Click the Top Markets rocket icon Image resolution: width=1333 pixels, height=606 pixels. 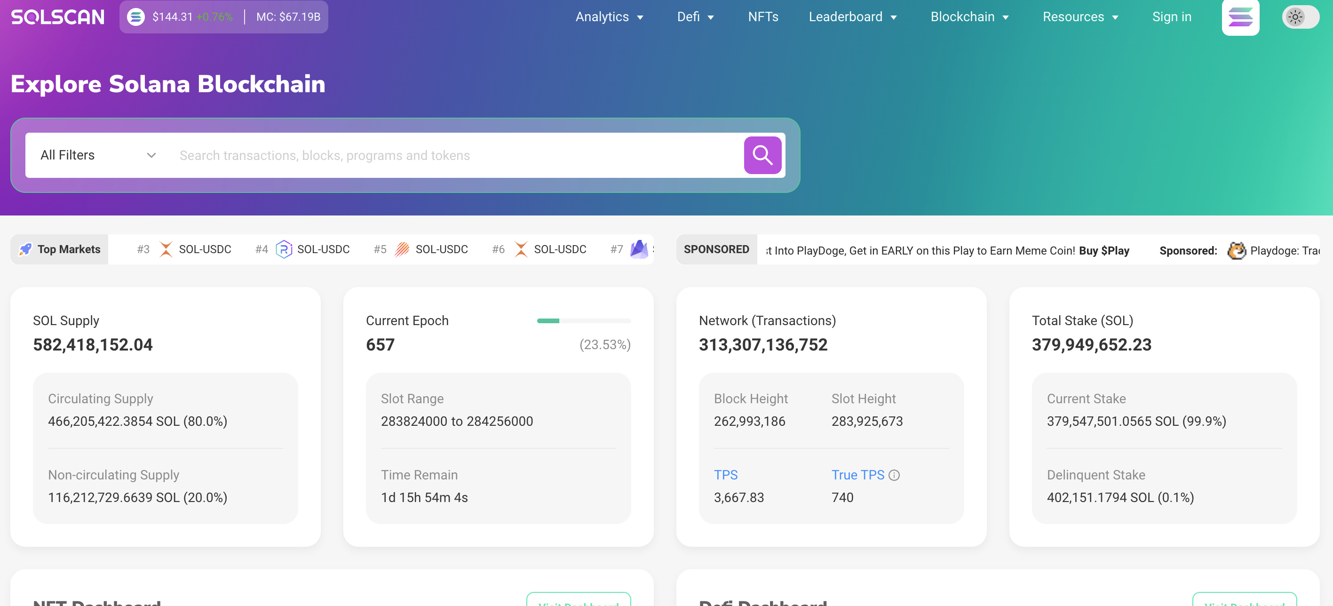tap(25, 249)
